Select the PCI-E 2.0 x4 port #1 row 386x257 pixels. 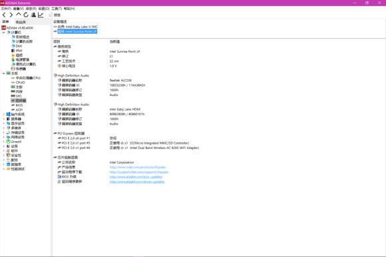pos(76,138)
